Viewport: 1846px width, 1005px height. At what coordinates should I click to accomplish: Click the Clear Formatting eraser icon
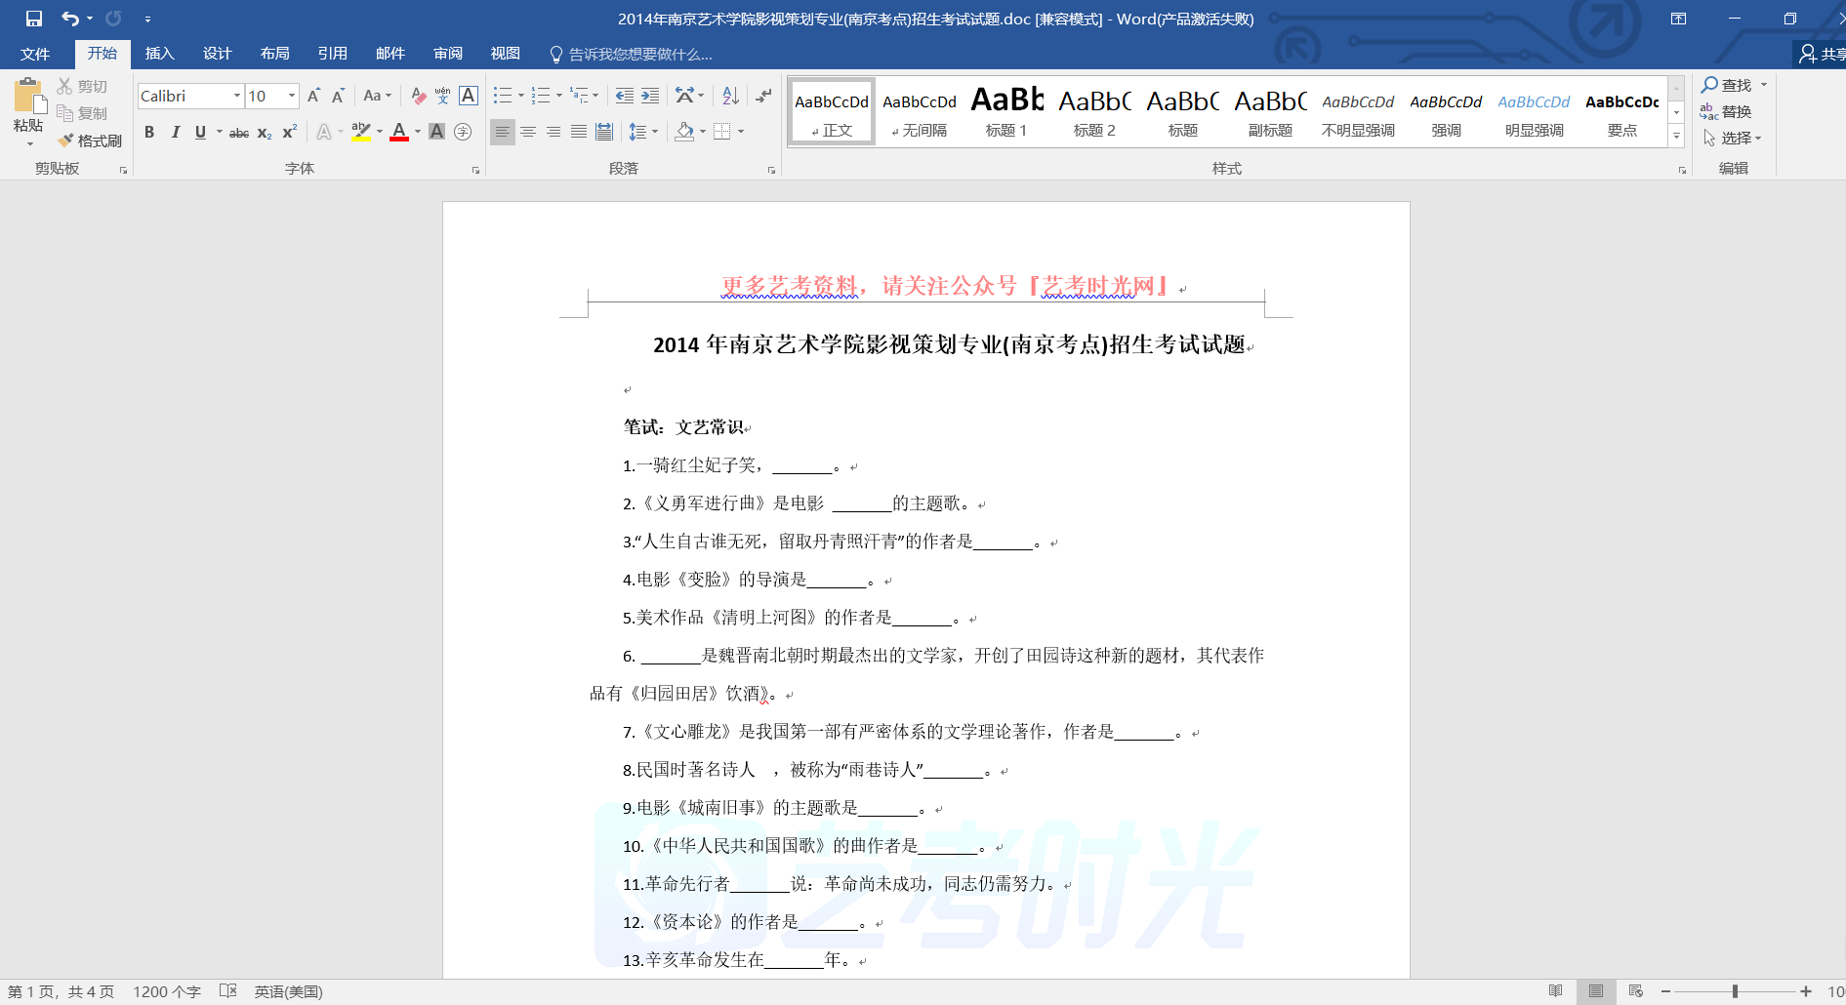[x=418, y=96]
